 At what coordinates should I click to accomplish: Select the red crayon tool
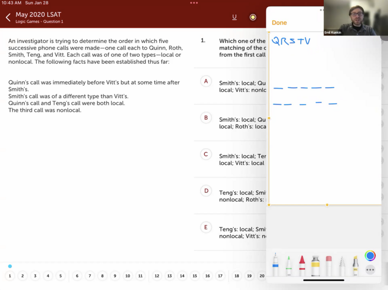coord(302,265)
